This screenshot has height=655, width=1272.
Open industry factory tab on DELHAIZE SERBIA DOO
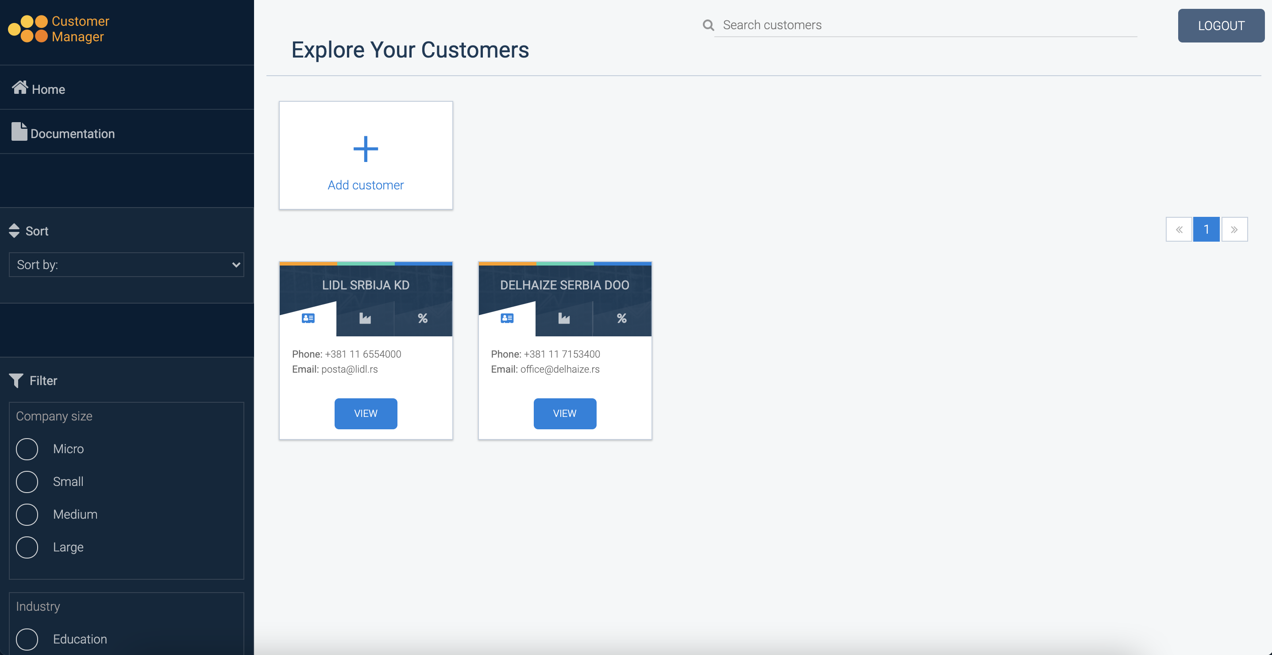pos(564,318)
